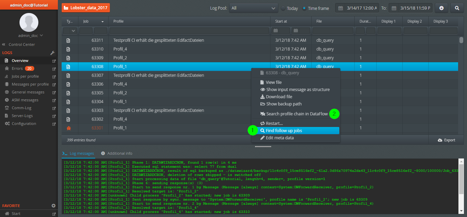Click the Start at column header
The width and height of the screenshot is (467, 217).
click(291, 21)
